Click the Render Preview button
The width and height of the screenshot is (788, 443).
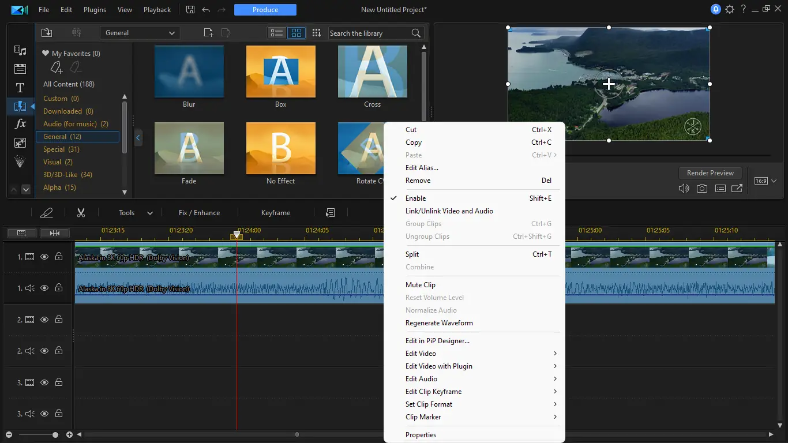[x=710, y=173]
